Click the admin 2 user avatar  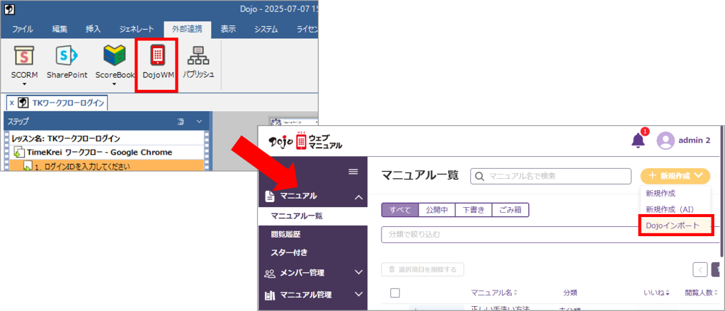(x=666, y=141)
